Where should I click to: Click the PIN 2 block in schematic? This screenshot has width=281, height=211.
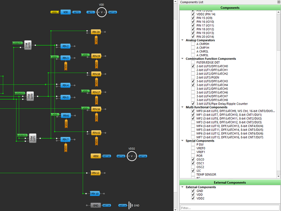[65, 46]
